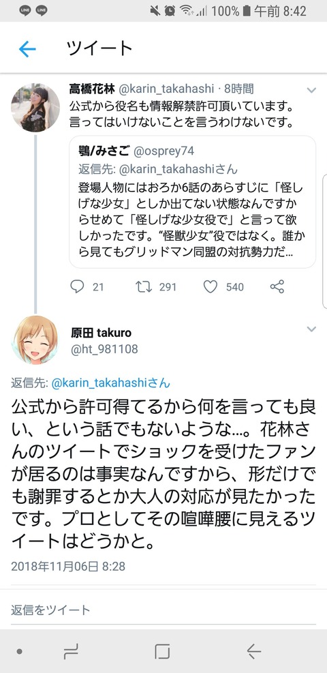Tap the share icon on 高橋花林 tweet

tap(277, 286)
